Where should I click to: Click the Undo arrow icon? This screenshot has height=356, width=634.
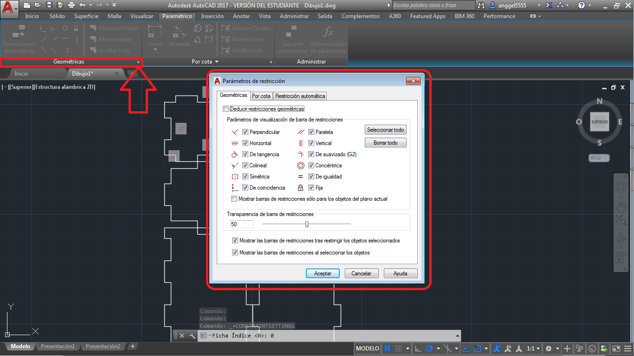tap(83, 5)
